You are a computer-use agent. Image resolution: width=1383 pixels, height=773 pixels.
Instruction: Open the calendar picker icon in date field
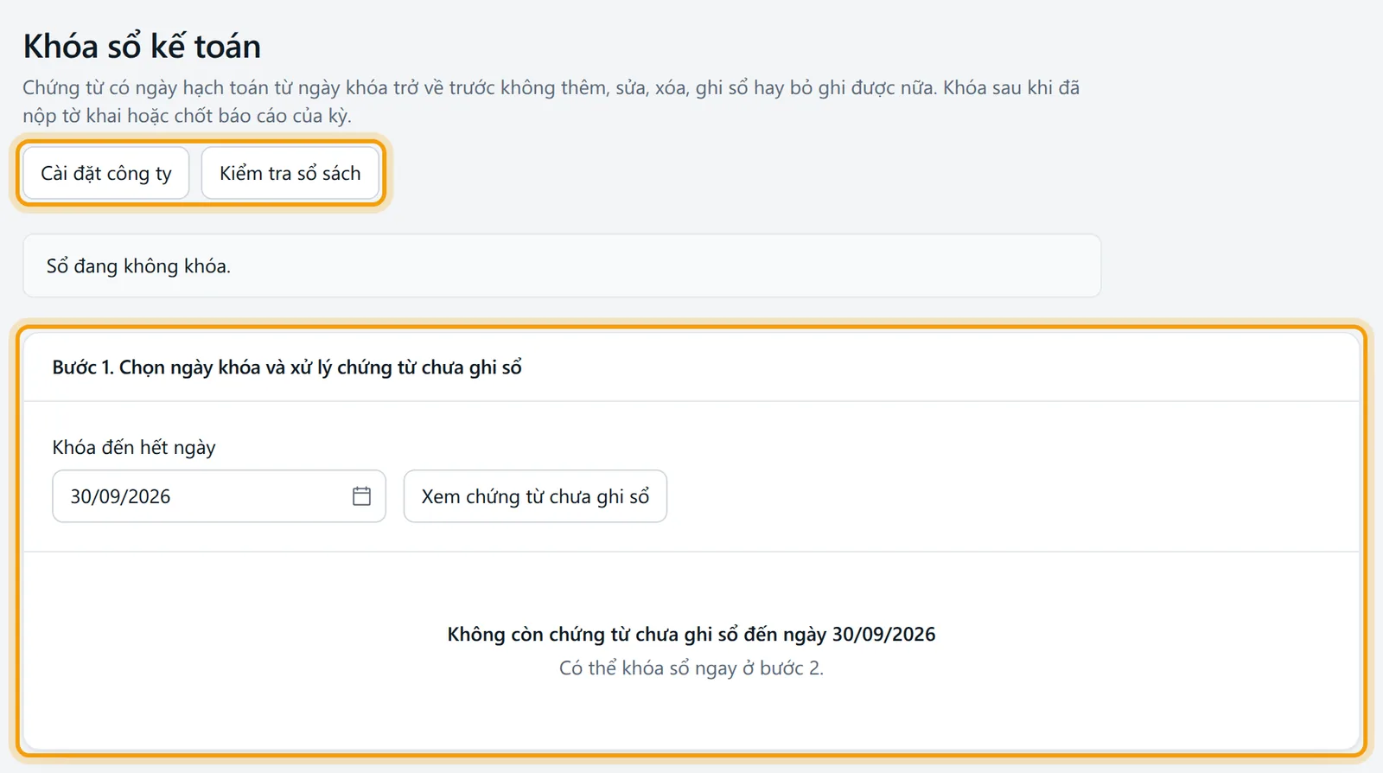(x=361, y=496)
